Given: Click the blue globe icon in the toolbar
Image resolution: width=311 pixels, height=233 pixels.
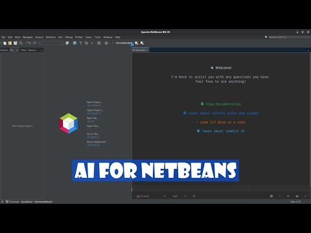Looking at the screenshot, I should (x=75, y=43).
